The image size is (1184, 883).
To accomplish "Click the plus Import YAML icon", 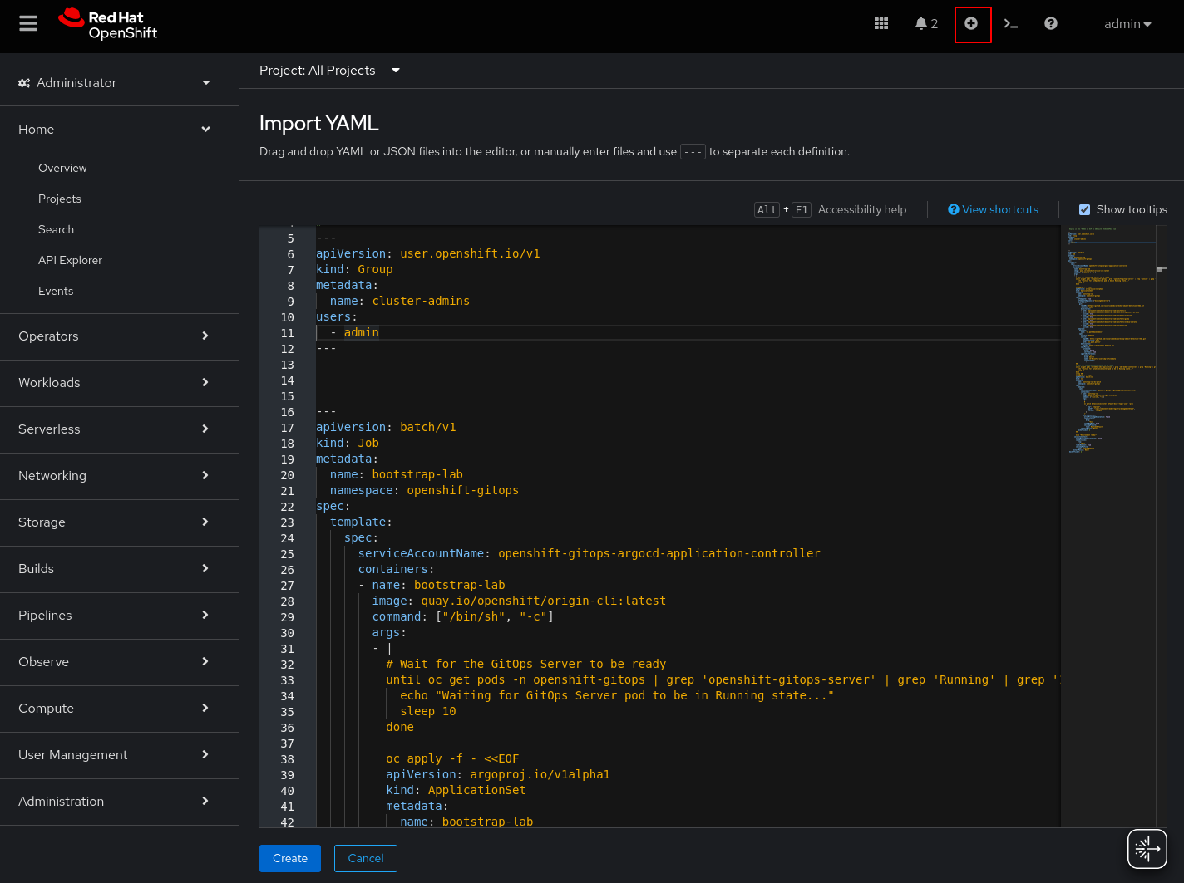I will 971,23.
